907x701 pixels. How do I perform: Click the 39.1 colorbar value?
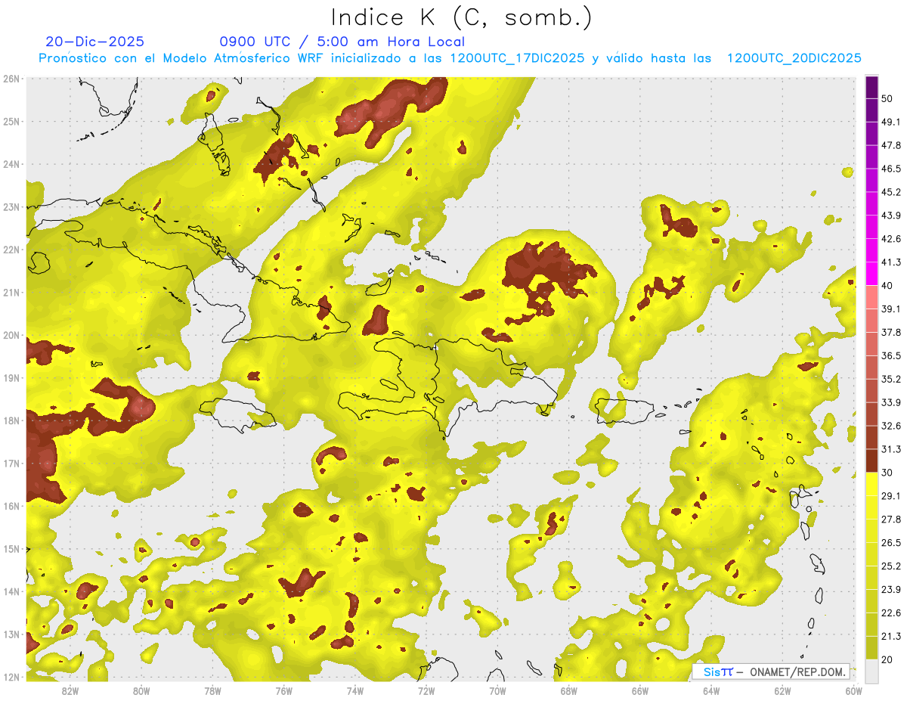[x=891, y=309]
